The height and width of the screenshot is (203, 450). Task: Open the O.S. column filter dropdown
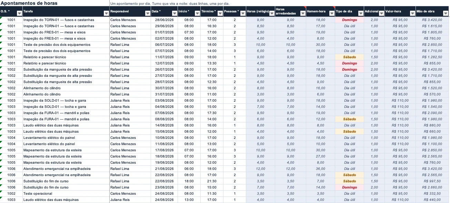19,13
